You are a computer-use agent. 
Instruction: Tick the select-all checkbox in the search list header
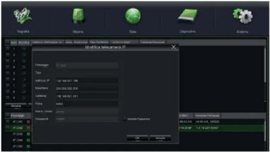7,42
